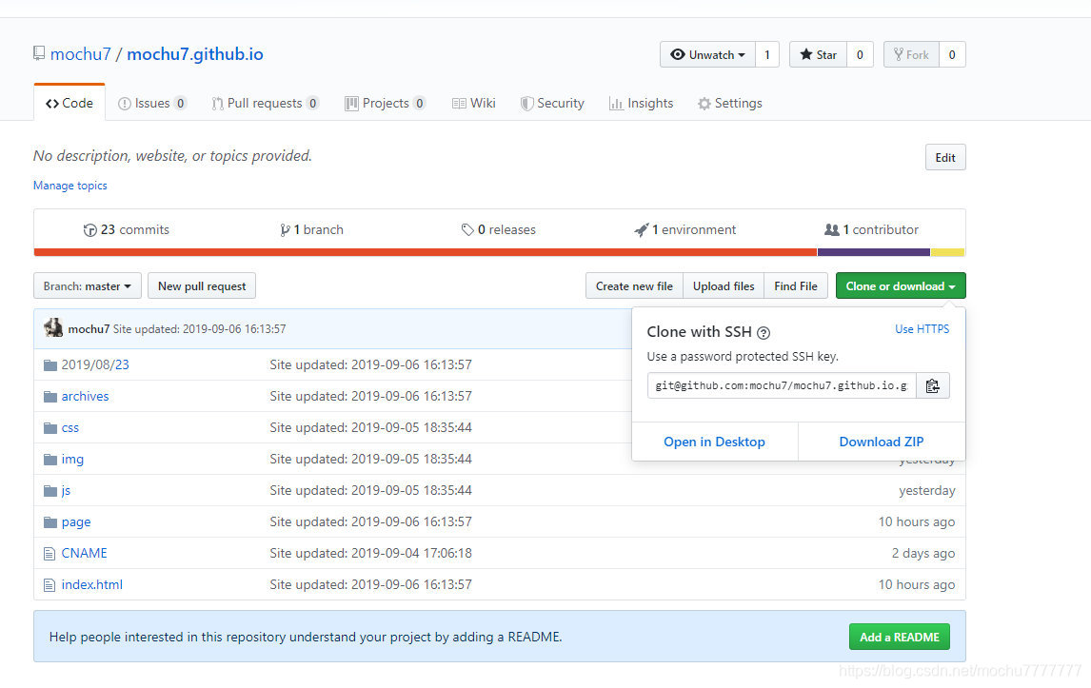Open the help tooltip beside Clone with SSH
Screen dimensions: 1091x688
pos(763,331)
